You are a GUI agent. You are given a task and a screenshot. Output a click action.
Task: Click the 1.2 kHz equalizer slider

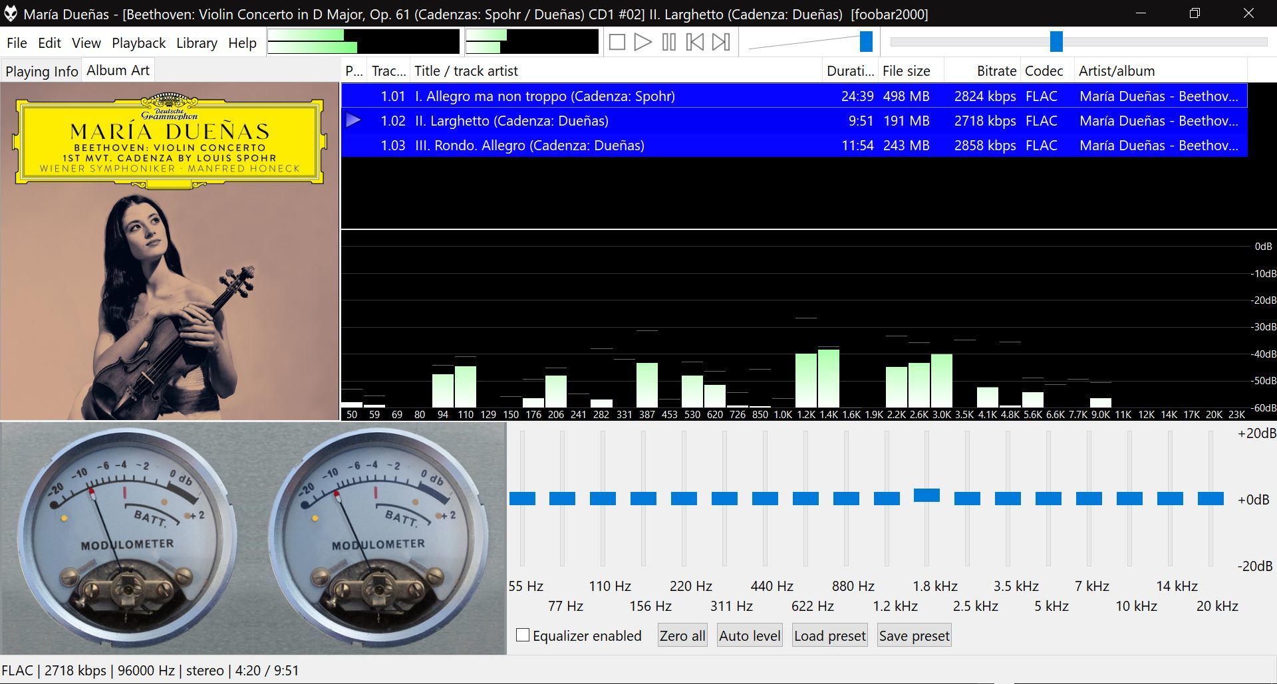click(x=887, y=499)
